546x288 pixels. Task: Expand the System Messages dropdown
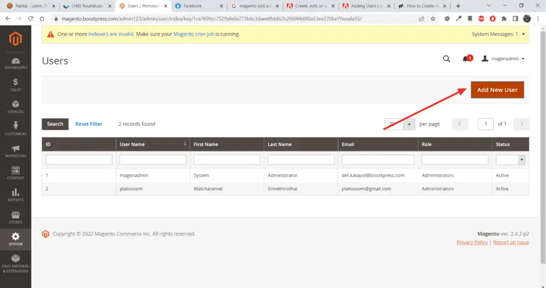pos(499,34)
